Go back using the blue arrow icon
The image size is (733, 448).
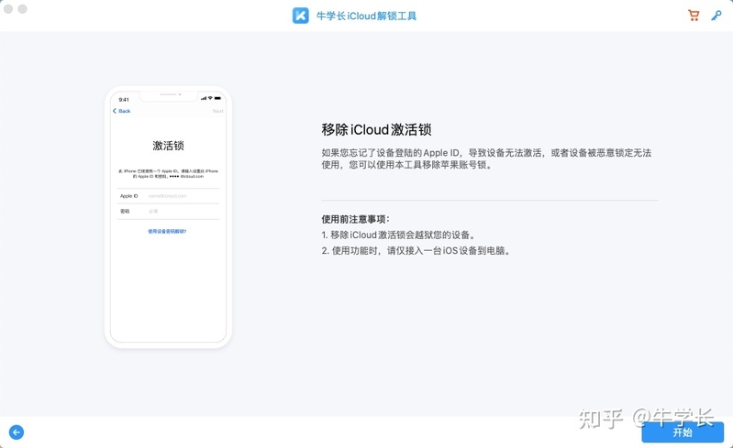[x=17, y=432]
